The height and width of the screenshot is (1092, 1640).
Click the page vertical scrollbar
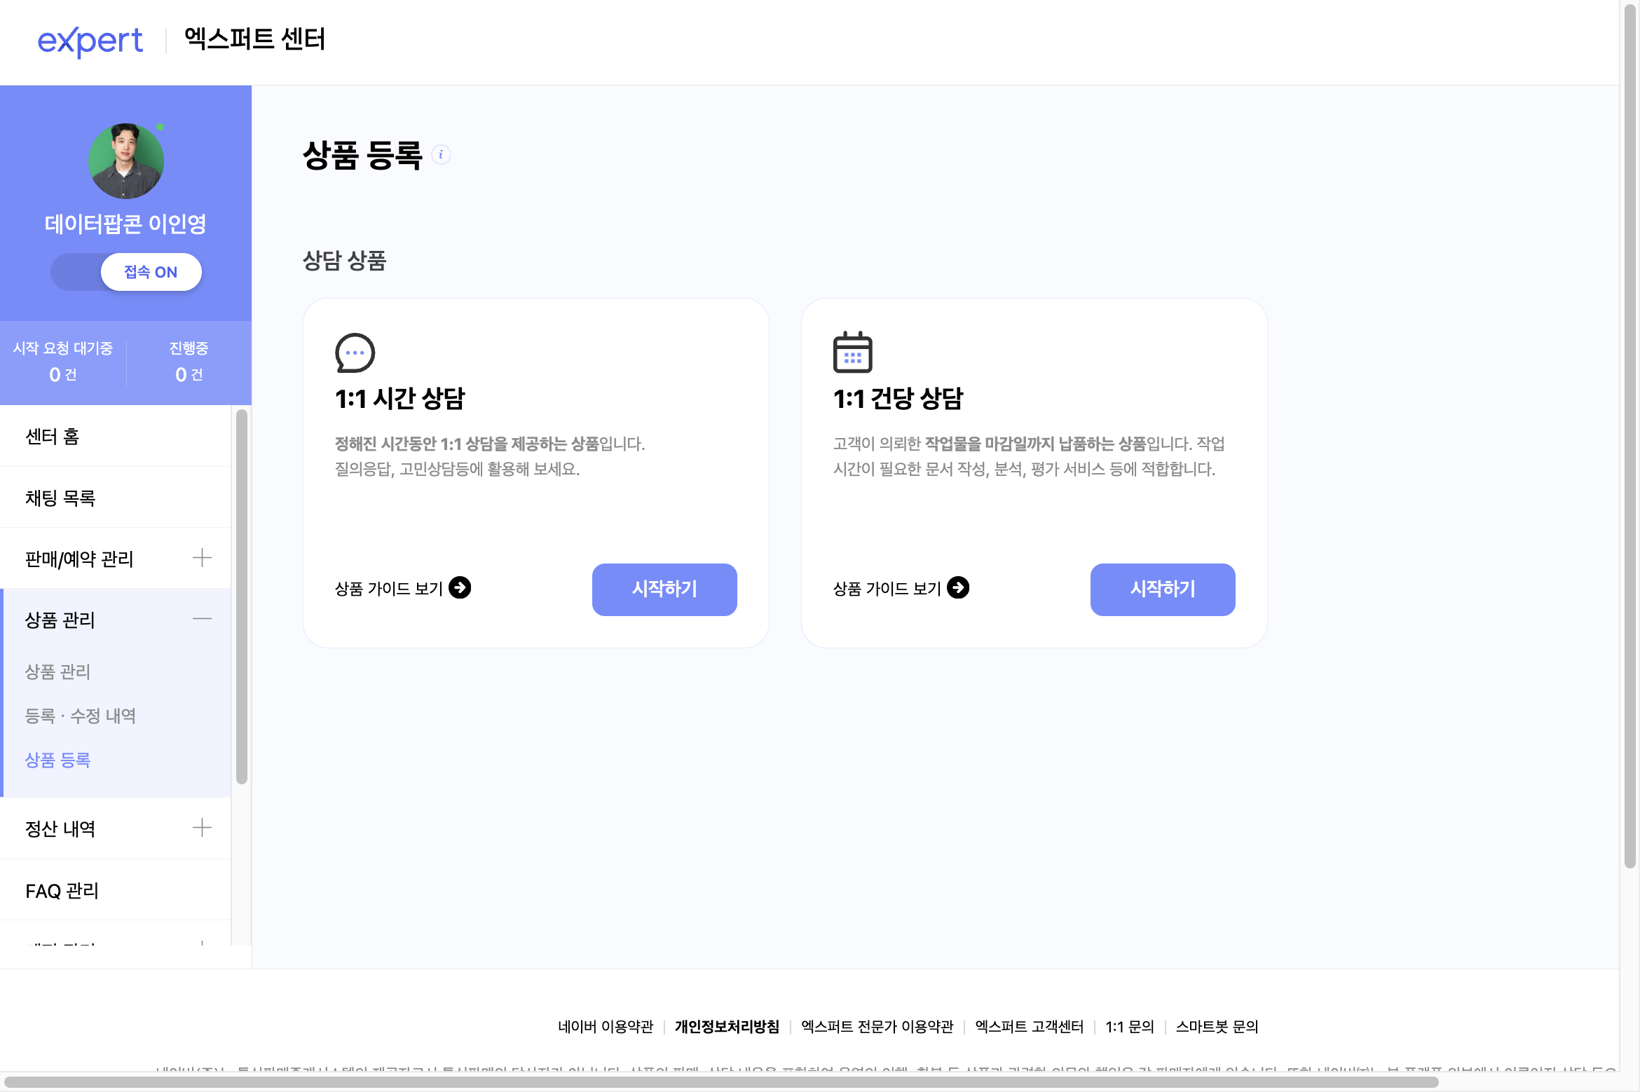click(x=1630, y=435)
